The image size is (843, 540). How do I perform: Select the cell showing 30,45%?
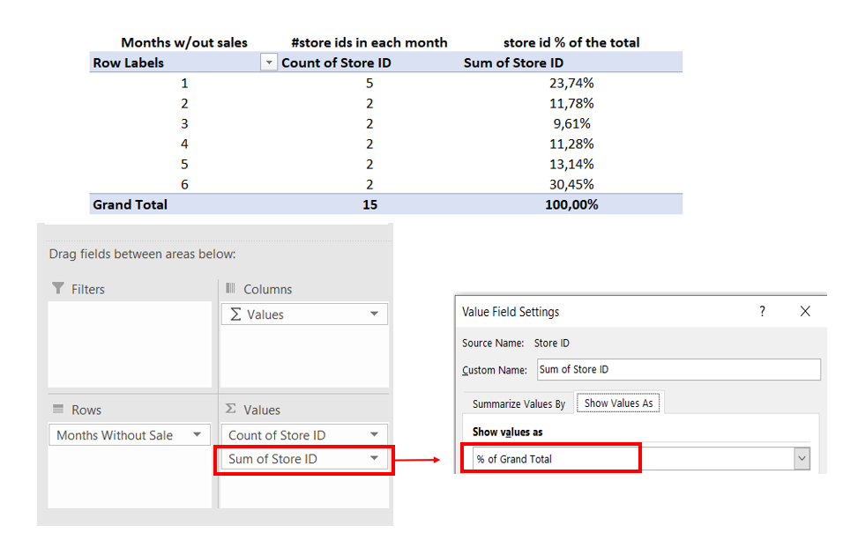coord(571,184)
